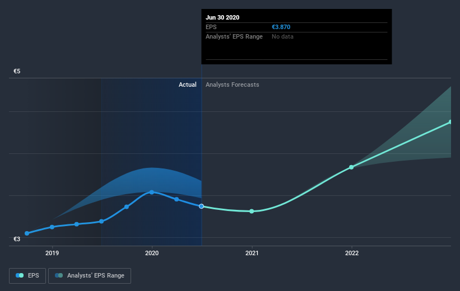Select the 2022 forecast EPS data point
This screenshot has height=291, width=460.
[351, 167]
